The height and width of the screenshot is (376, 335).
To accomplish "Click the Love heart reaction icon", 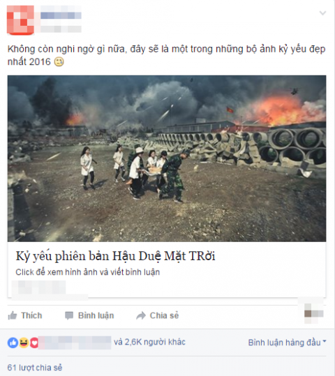I will (34, 343).
